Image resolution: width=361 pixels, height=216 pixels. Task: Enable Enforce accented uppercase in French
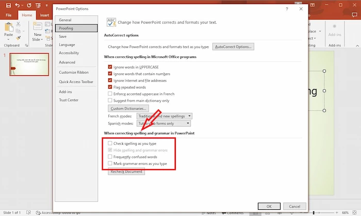tap(110, 94)
